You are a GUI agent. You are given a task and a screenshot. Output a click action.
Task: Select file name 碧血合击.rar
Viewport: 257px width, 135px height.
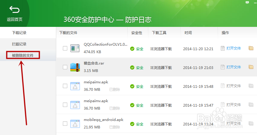tap(94, 63)
